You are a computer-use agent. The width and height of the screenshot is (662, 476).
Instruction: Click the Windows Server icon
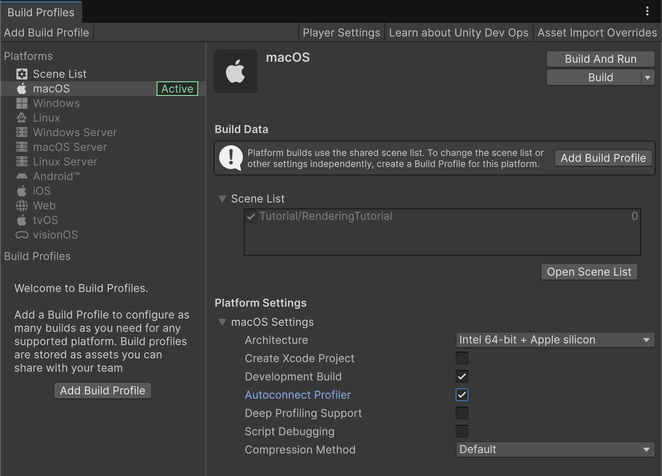22,132
